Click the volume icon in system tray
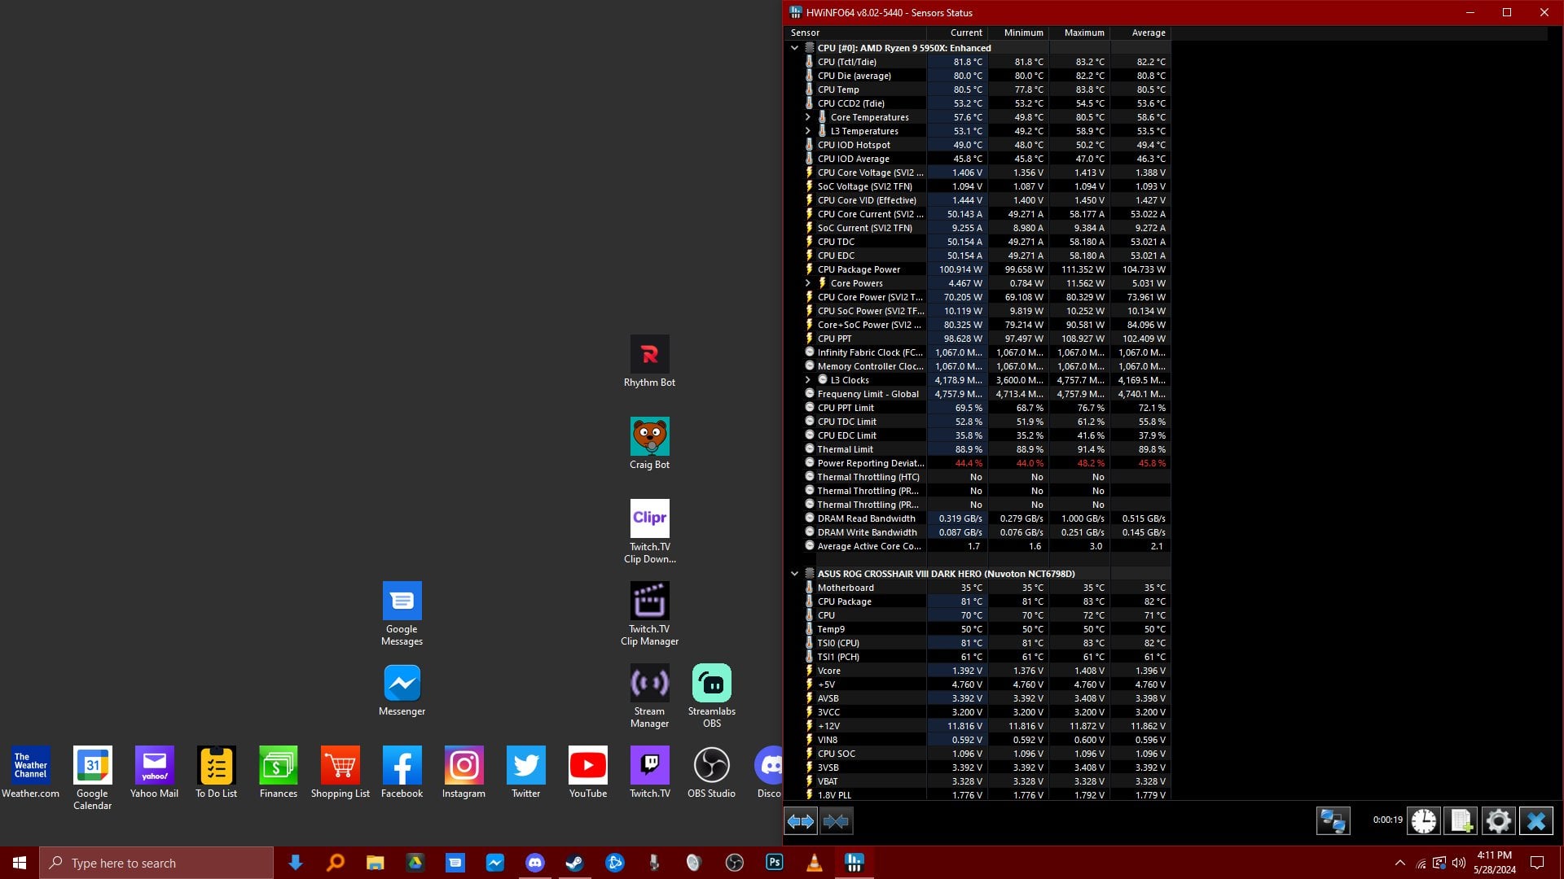The image size is (1564, 879). 1458,863
